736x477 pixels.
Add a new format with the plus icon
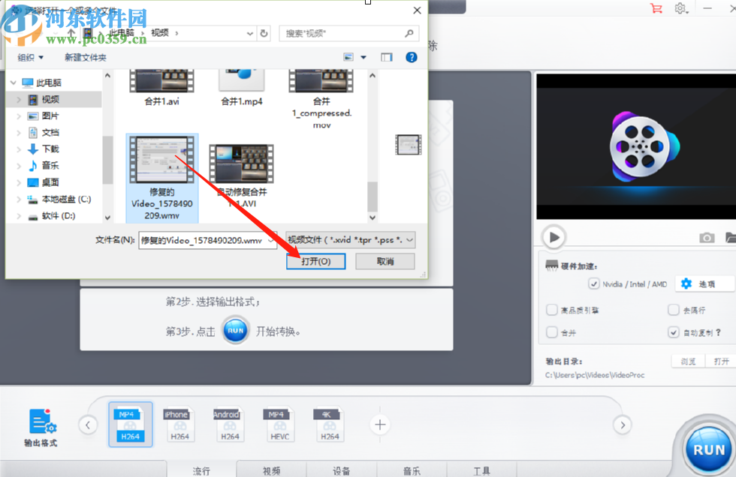coord(380,424)
